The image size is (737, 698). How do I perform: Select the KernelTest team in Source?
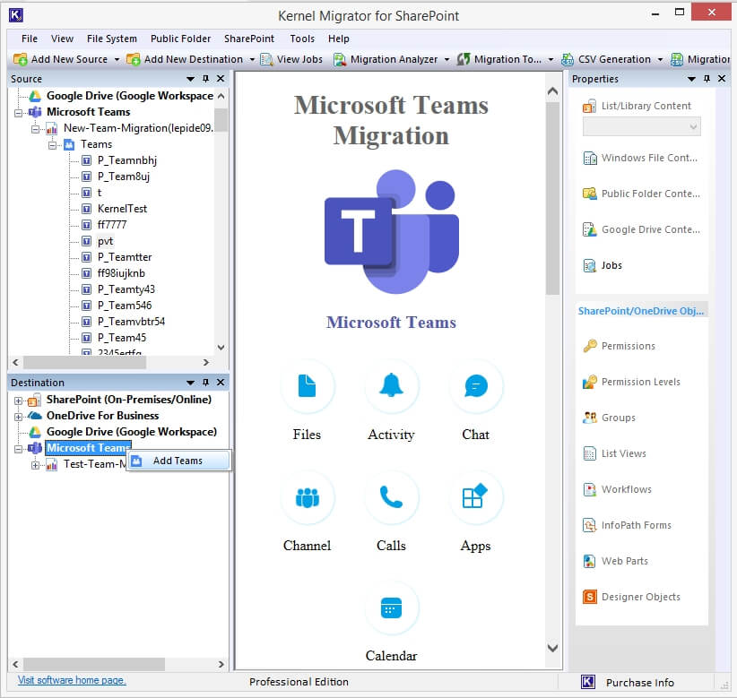[122, 209]
